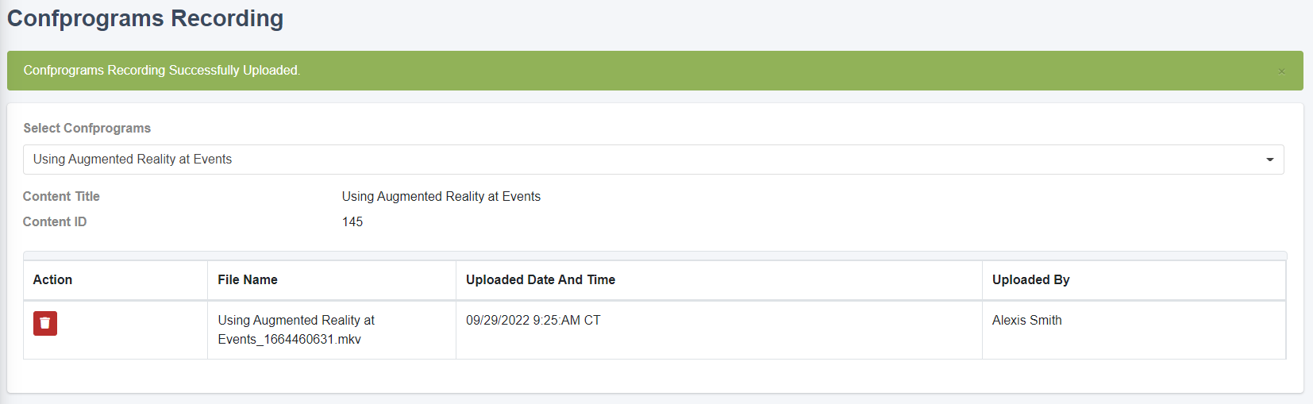This screenshot has width=1313, height=404.
Task: Click the Alexis Smith uploader cell
Action: (1134, 330)
